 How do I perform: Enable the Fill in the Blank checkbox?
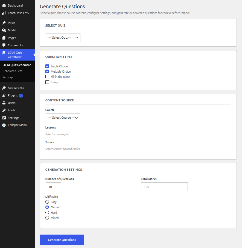pos(47,77)
